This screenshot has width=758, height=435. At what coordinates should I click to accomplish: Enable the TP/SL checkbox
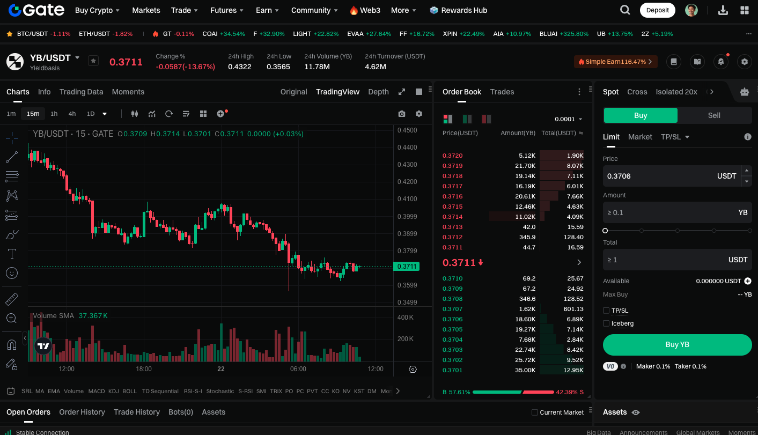click(x=606, y=311)
